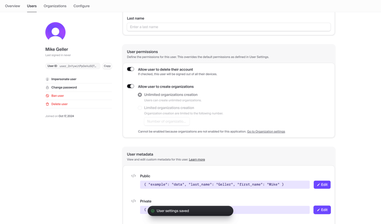Select Unlimited organizations creation radio
The width and height of the screenshot is (381, 224).
[140, 95]
